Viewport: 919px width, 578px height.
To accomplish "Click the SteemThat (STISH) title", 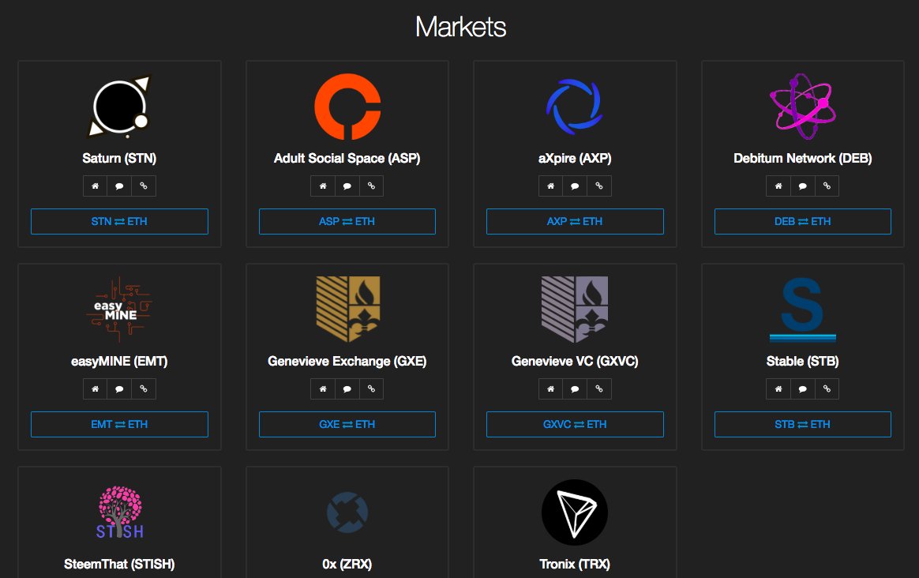I will tap(119, 564).
